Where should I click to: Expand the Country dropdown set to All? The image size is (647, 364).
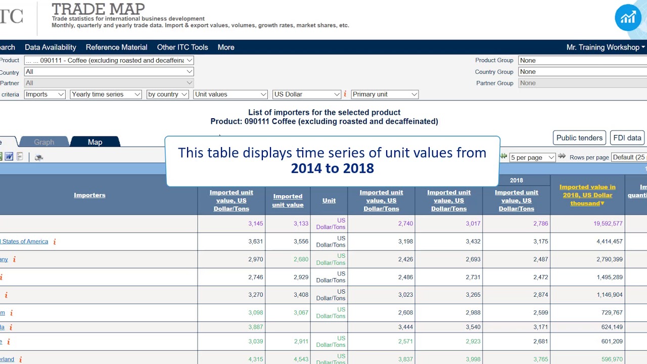[x=109, y=72]
